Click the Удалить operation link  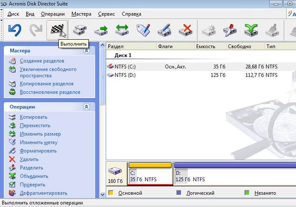coord(29,159)
